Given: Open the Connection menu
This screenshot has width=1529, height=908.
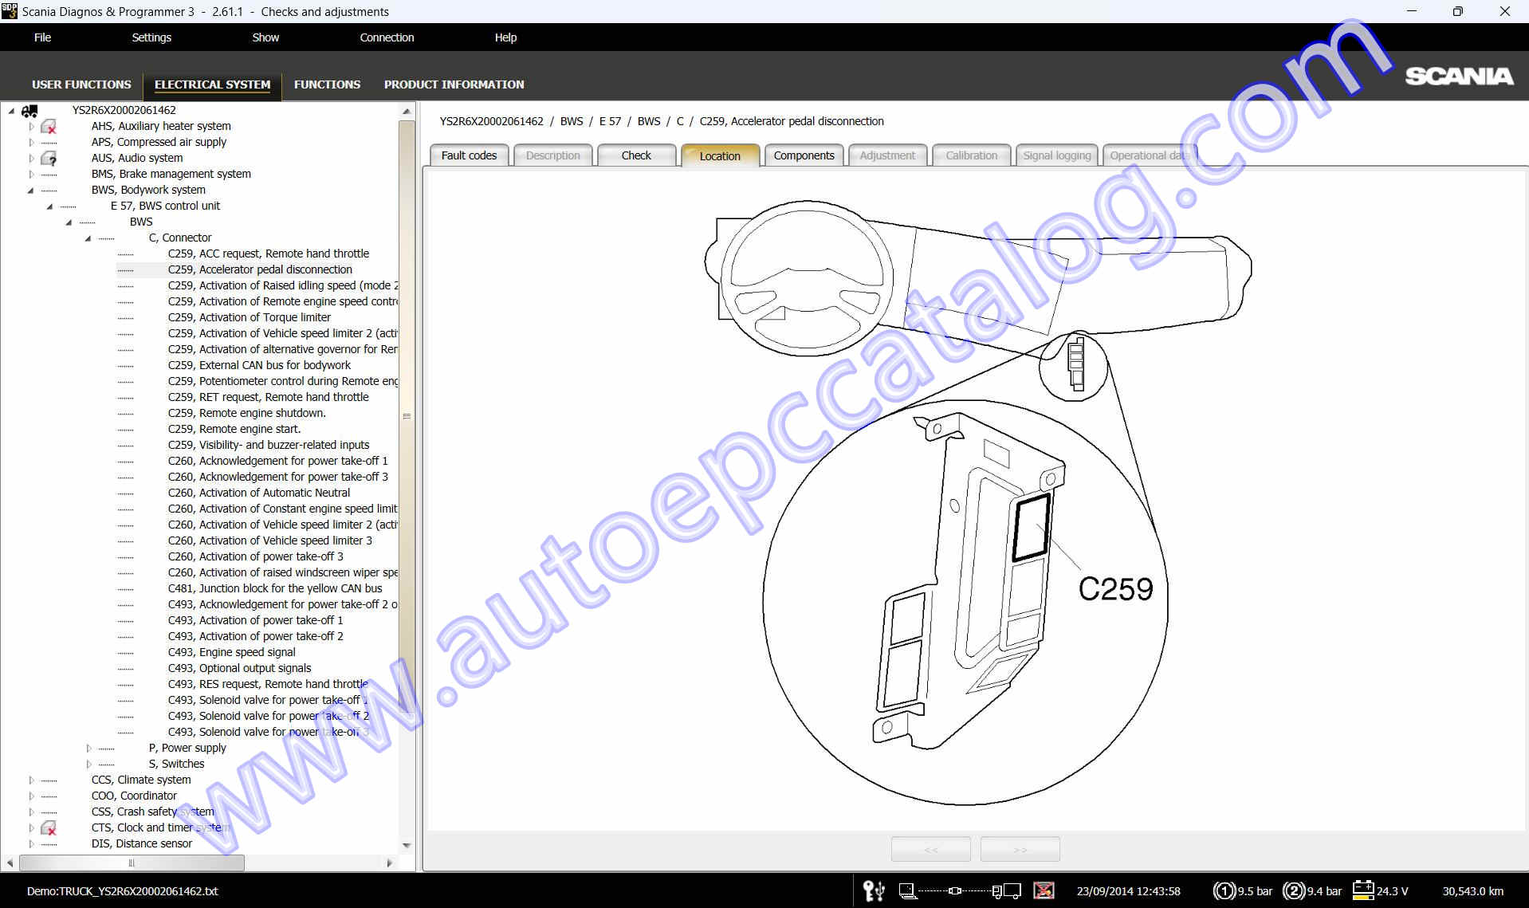Looking at the screenshot, I should pyautogui.click(x=387, y=37).
